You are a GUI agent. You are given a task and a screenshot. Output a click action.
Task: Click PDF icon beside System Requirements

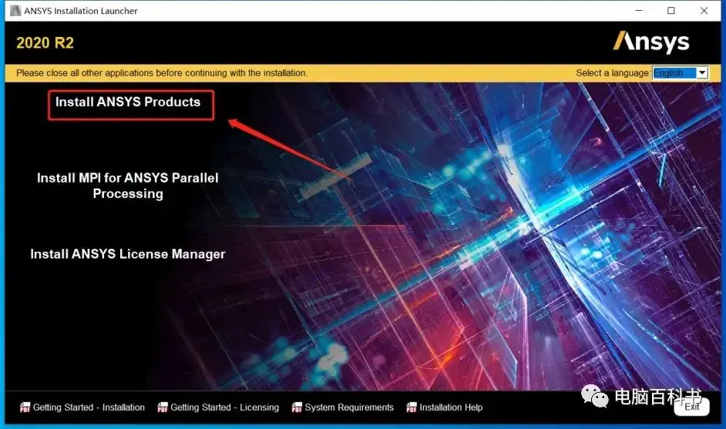coord(297,407)
